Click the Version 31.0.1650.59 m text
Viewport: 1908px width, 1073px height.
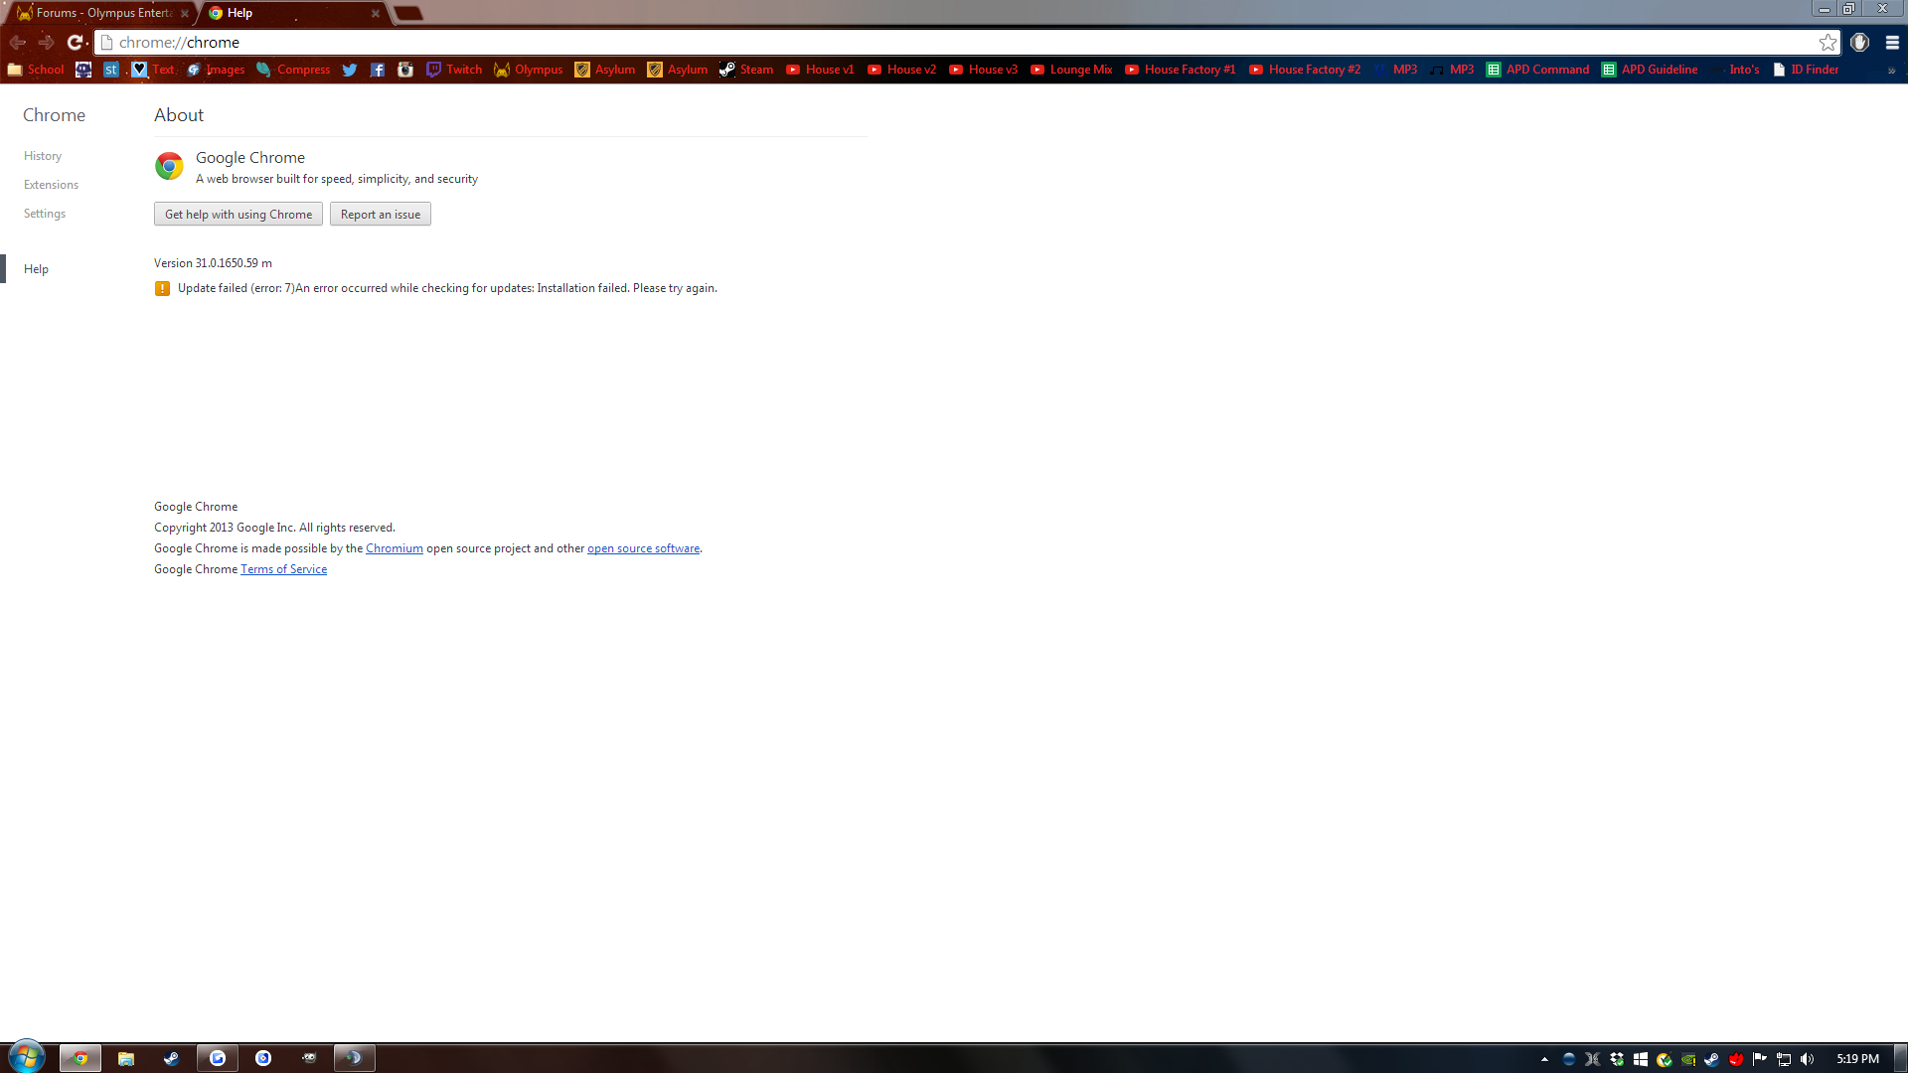[213, 263]
